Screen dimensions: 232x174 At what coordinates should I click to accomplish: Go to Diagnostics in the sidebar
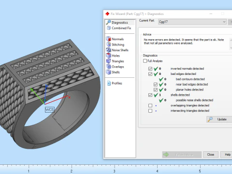click(x=120, y=23)
